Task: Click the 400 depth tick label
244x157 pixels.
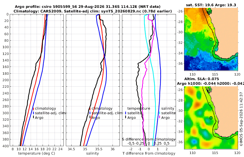Action: [6, 146]
